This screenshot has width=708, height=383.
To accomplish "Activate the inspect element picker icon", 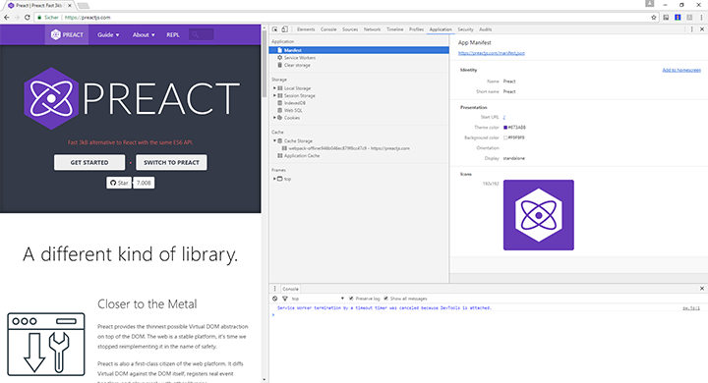I will (x=275, y=29).
